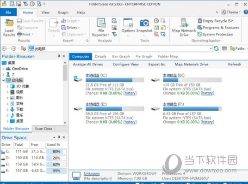The height and width of the screenshot is (184, 248).
Task: Switch to the Details view tab
Action: click(x=100, y=56)
